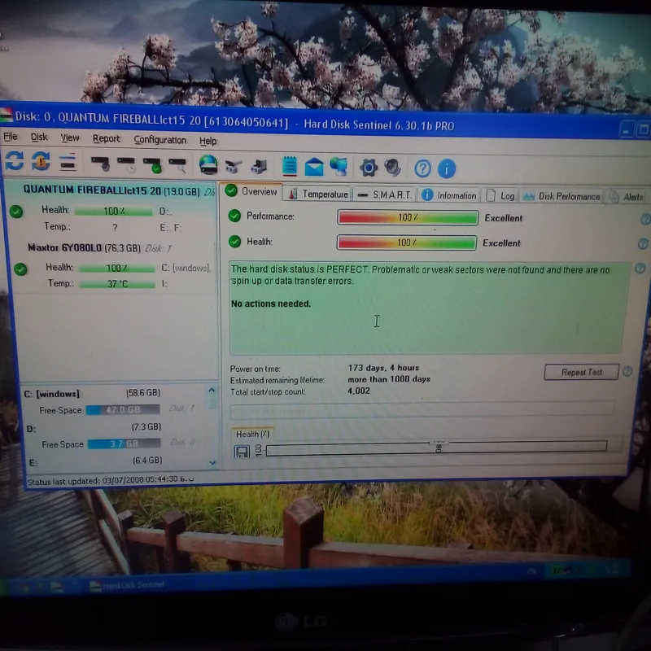Click the disk with clock icon
651x651 pixels.
(x=126, y=164)
